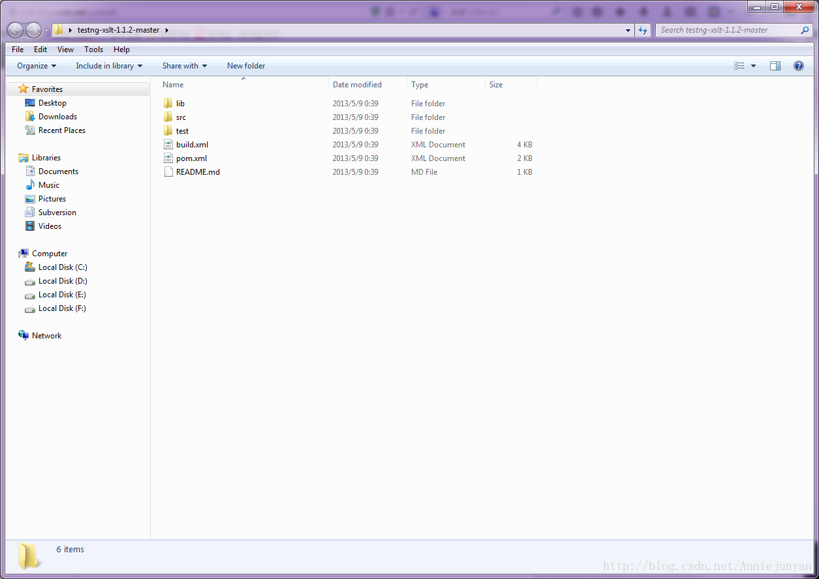
Task: Open the recent pages dropdown arrow
Action: tap(46, 31)
